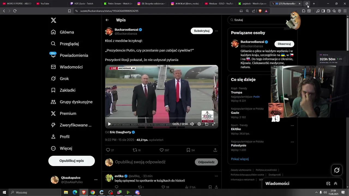Go back with the Wpis back arrow

tap(107, 20)
